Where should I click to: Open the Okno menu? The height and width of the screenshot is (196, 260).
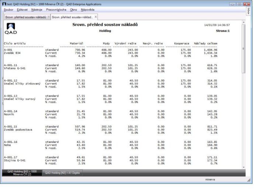[73, 10]
